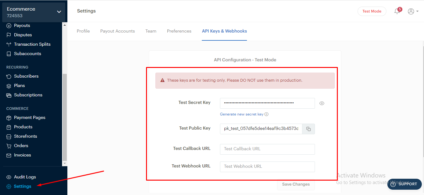The width and height of the screenshot is (424, 195).
Task: Reveal the Test Secret Key with eye icon
Action: [322, 103]
